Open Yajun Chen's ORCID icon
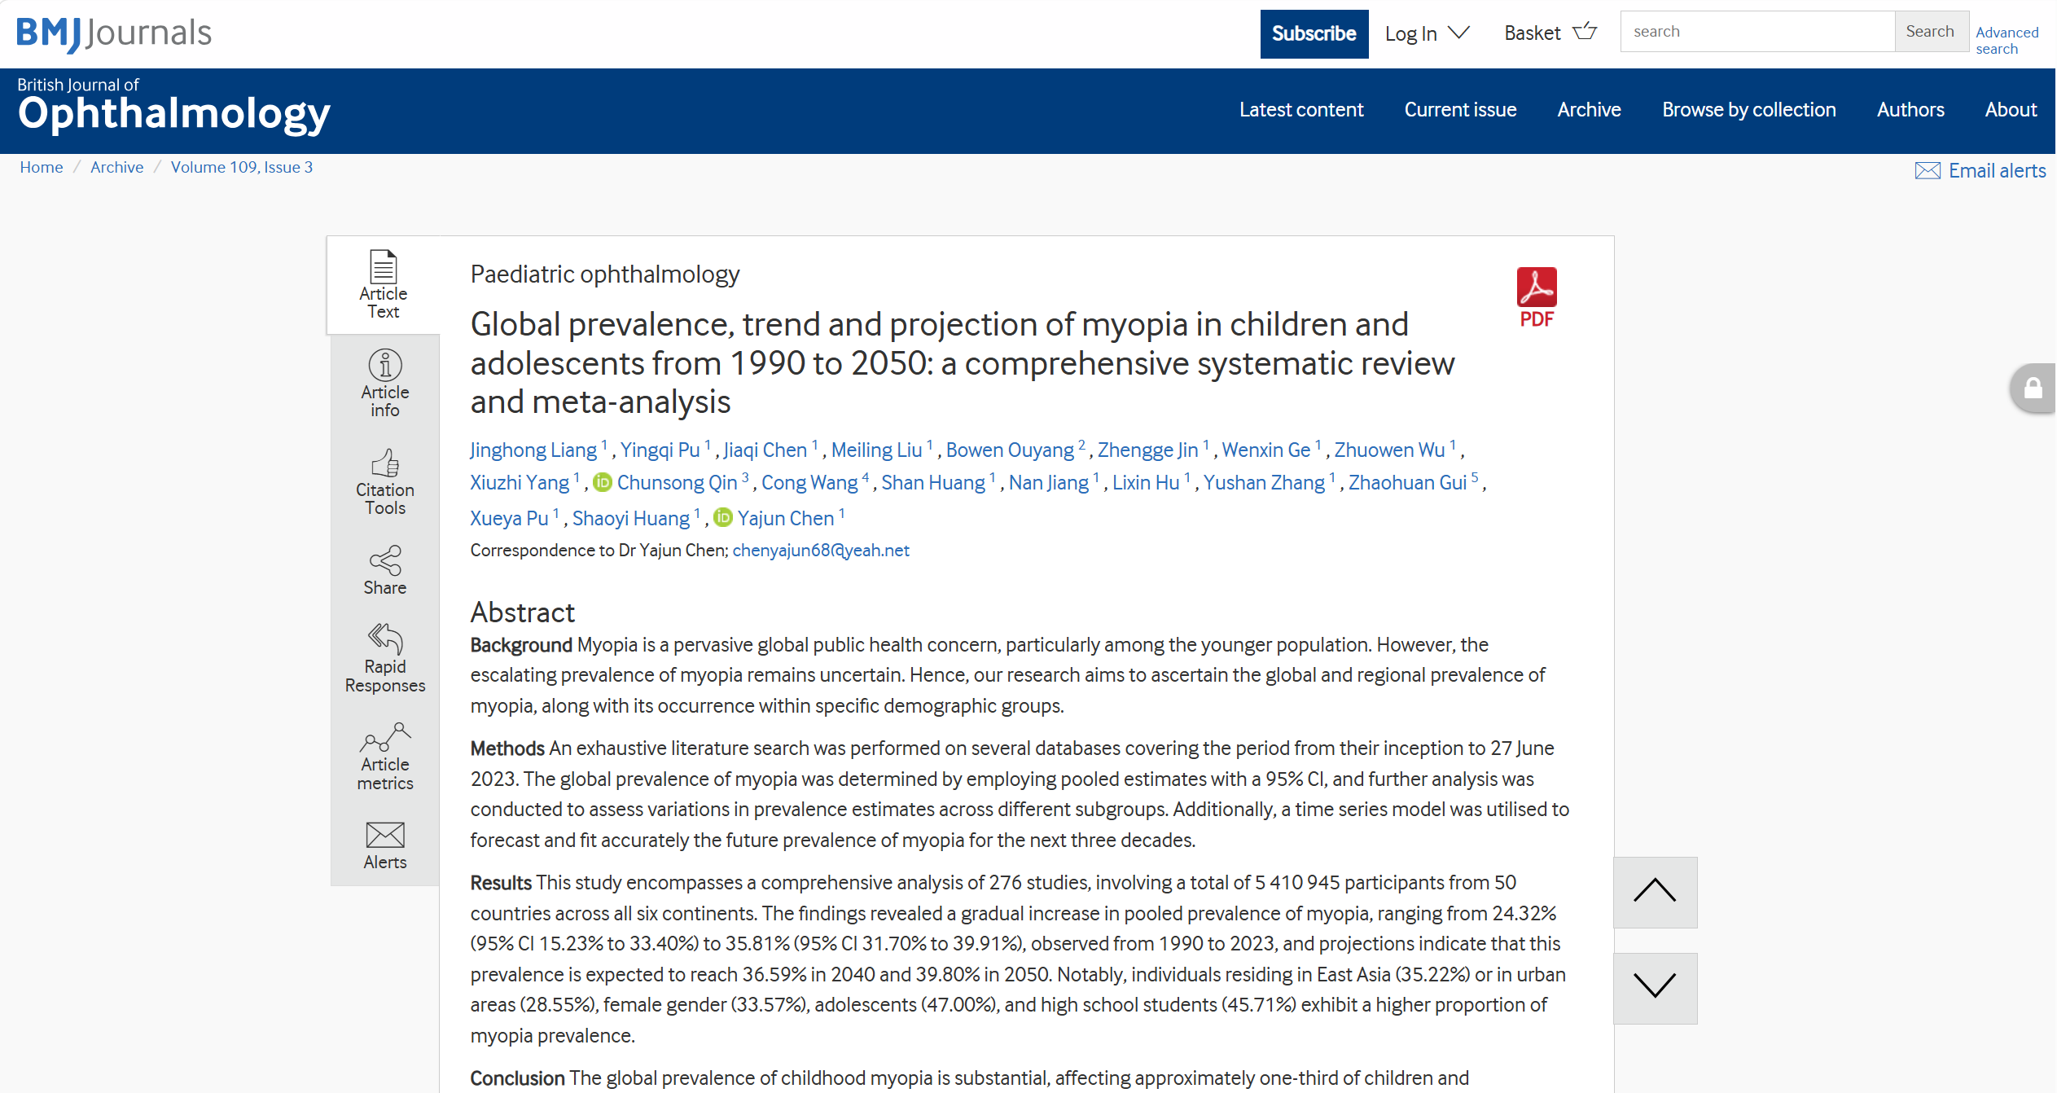This screenshot has height=1093, width=2057. click(723, 518)
